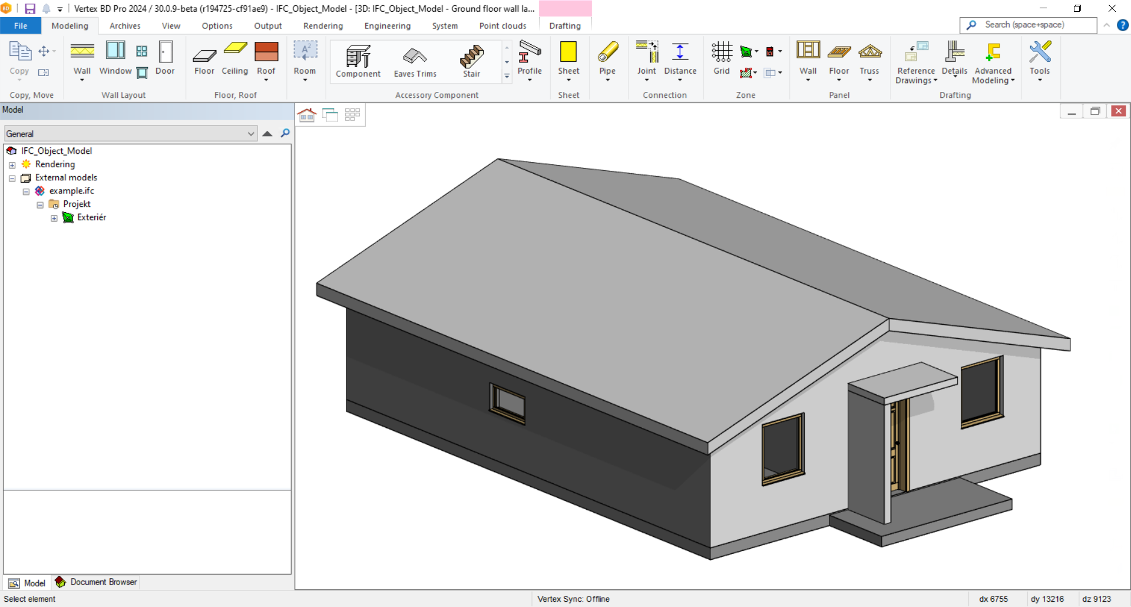Switch to the Engineering ribbon tab

coord(387,26)
